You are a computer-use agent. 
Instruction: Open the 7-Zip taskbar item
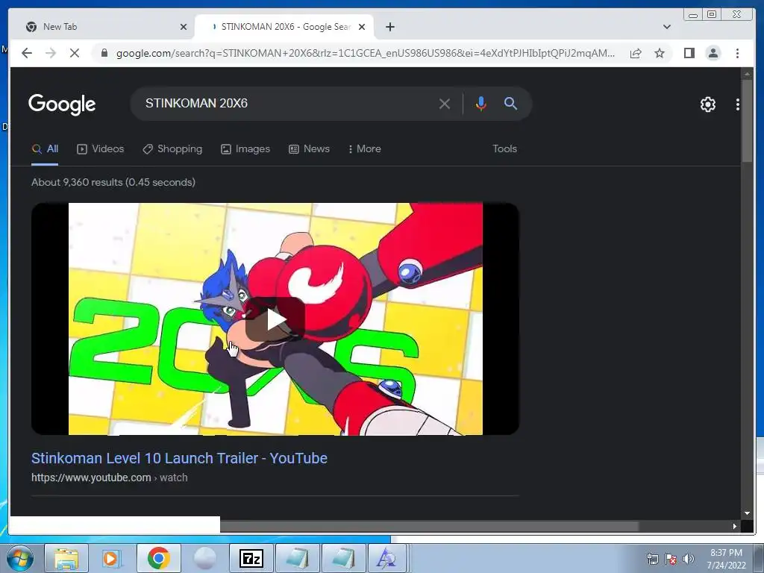pos(251,558)
